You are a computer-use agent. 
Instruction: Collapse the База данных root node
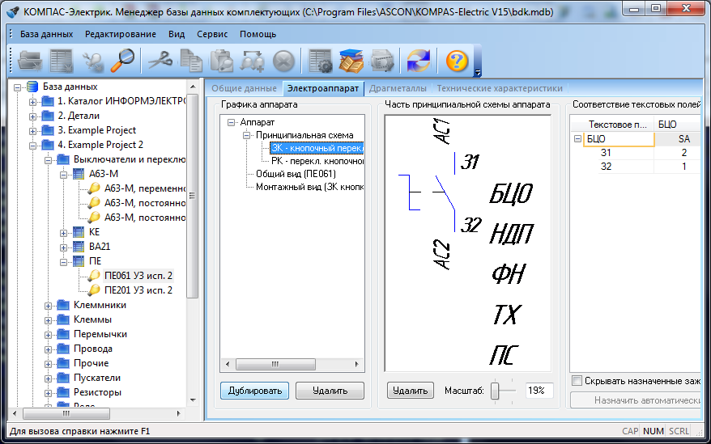pos(18,88)
